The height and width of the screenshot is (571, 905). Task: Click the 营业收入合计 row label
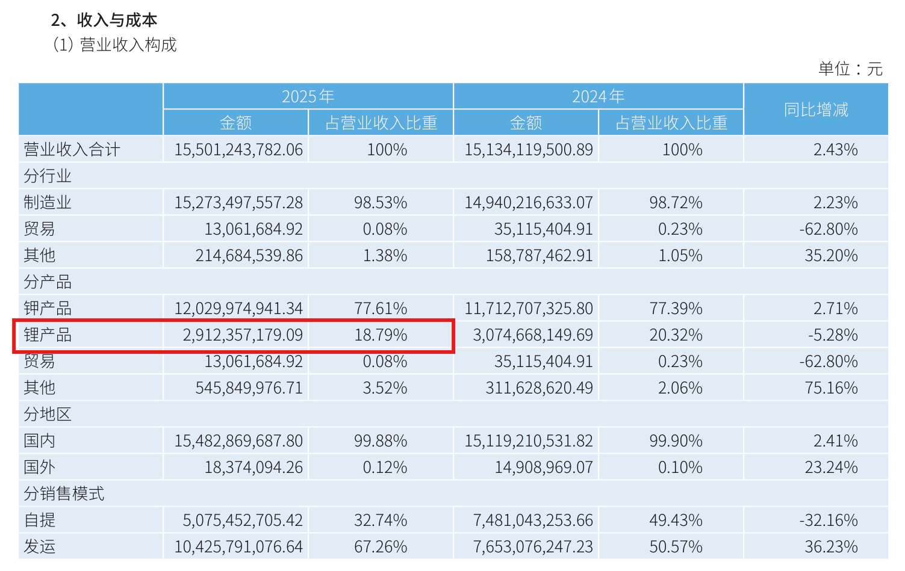coord(72,149)
